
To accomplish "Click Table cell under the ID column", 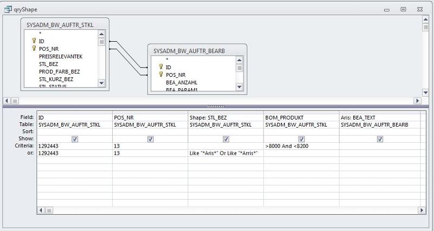I will coord(75,125).
